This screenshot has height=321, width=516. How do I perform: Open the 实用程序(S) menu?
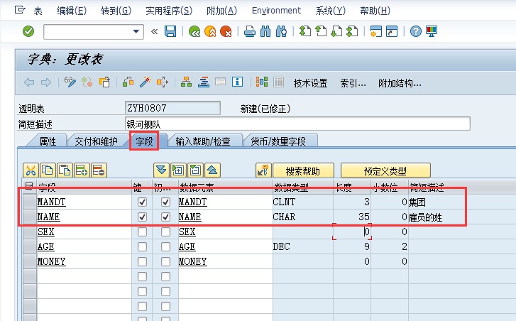point(169,11)
